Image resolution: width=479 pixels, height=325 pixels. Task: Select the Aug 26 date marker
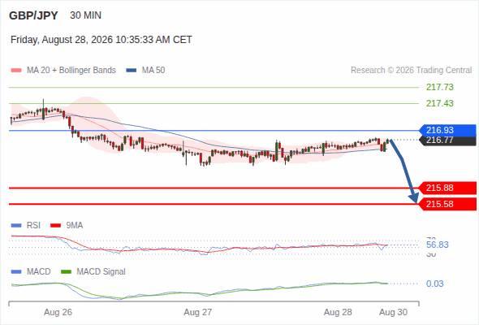[58, 312]
